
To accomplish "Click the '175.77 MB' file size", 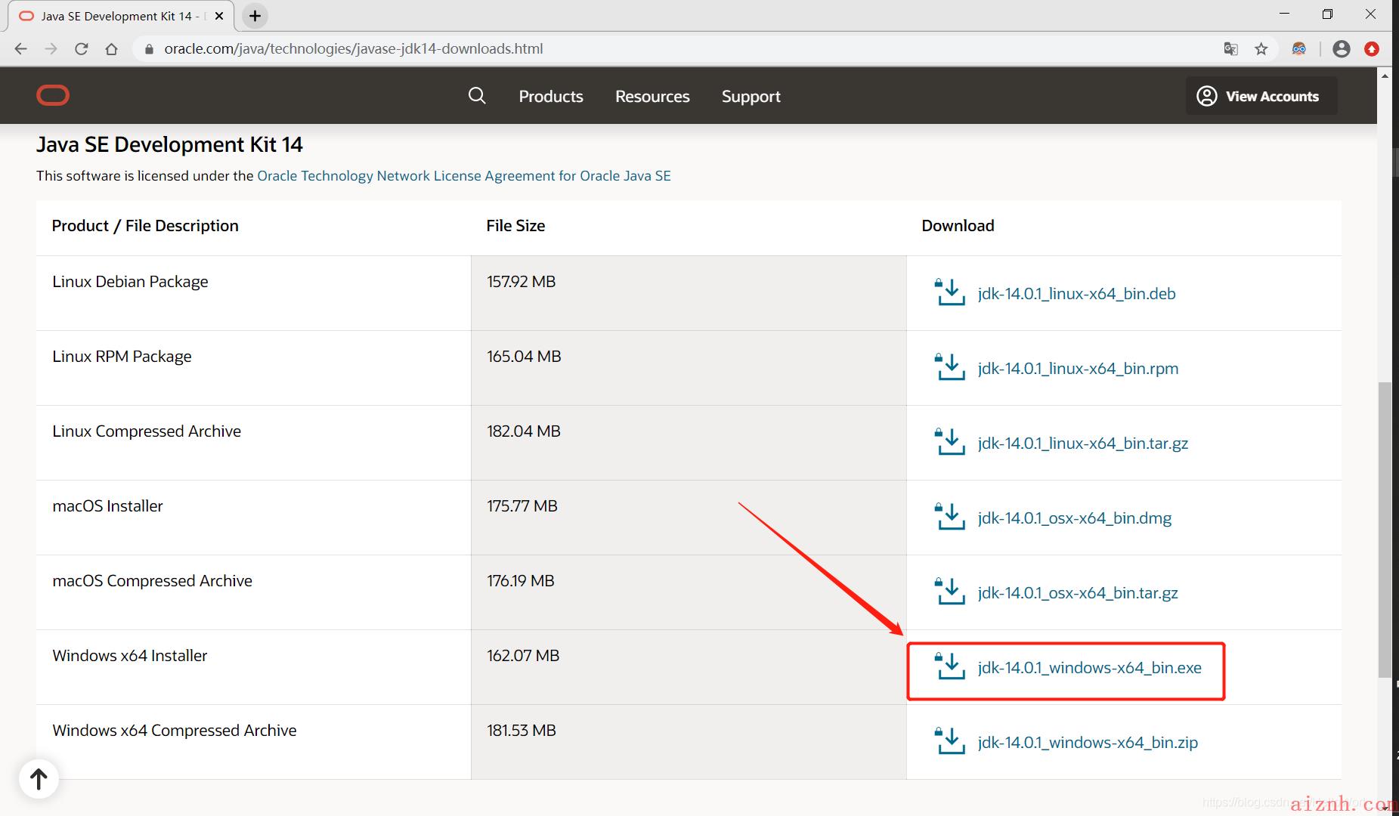I will [522, 506].
